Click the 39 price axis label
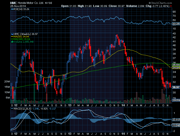Screen dimensions: 180x136 pyautogui.click(x=174, y=49)
